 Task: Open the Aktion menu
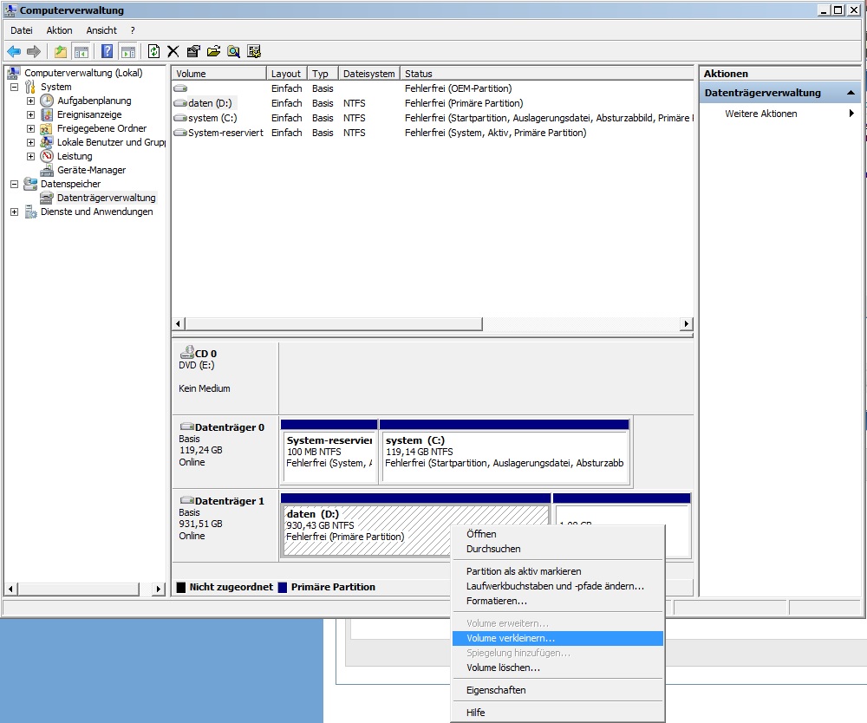(59, 30)
